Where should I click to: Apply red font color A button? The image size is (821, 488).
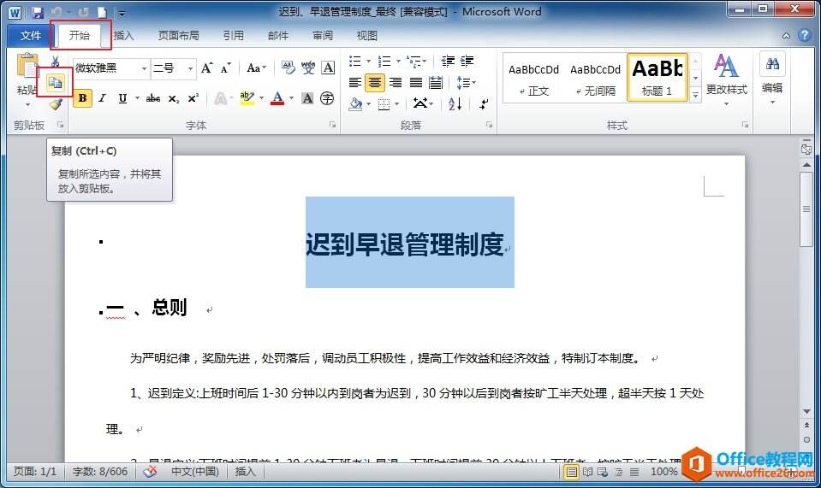click(x=277, y=98)
